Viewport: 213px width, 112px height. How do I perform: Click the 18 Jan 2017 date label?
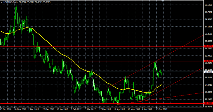63,109
